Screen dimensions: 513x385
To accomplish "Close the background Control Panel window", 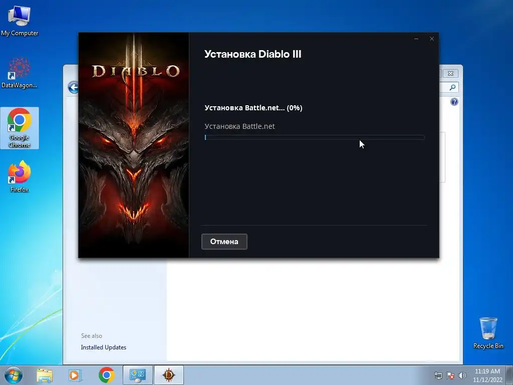I will click(x=450, y=73).
